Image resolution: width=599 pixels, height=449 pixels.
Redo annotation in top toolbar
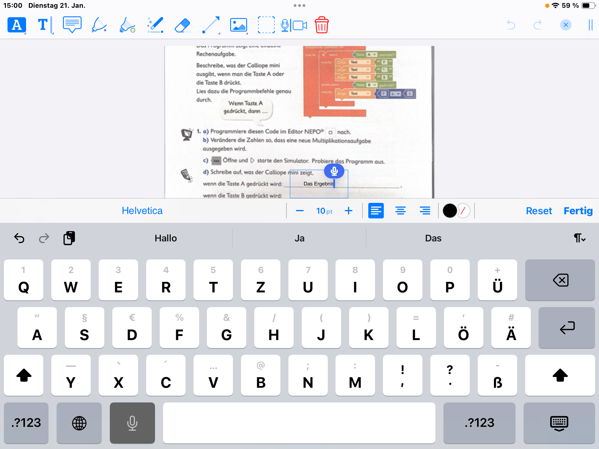537,25
